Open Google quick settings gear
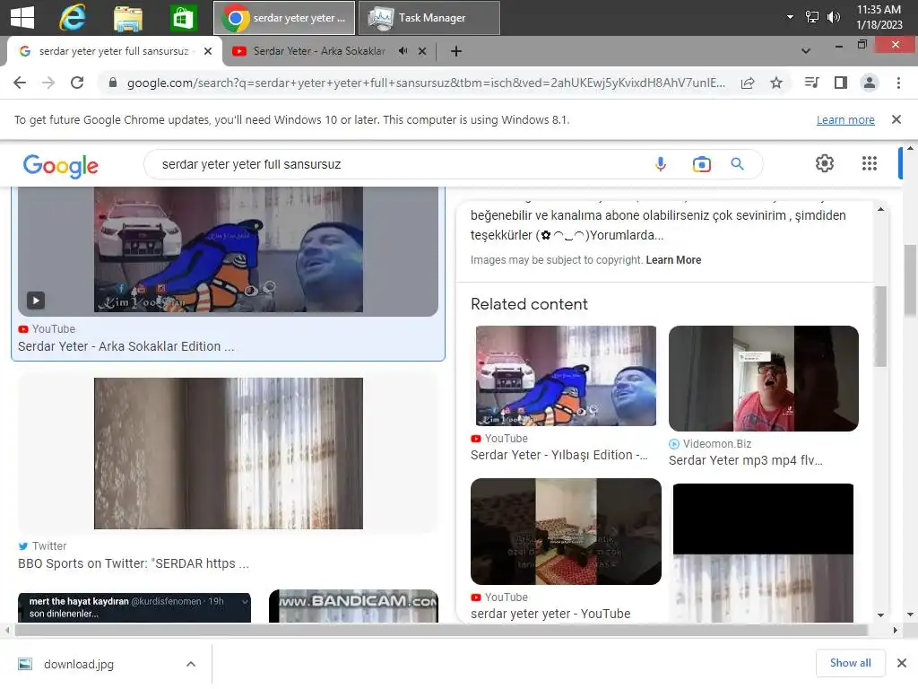The height and width of the screenshot is (689, 918). point(825,163)
